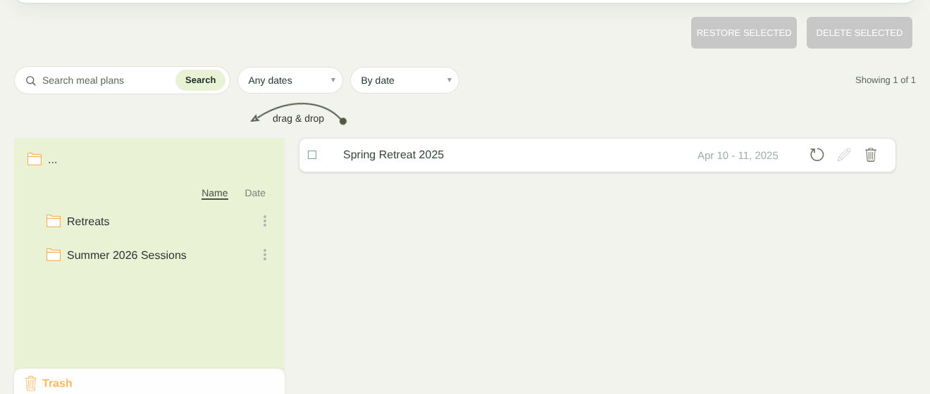The image size is (930, 394).
Task: Click the parent folder icon beside the ellipsis
Action: (35, 159)
